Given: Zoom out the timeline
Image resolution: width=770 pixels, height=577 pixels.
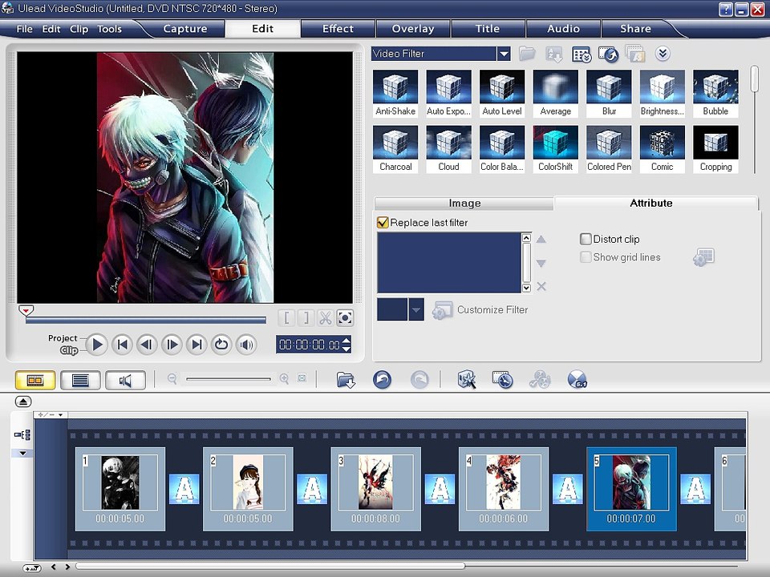Looking at the screenshot, I should (172, 378).
